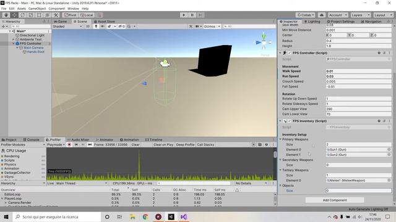Switch to the Console tab
This screenshot has width=396, height=222.
(x=32, y=140)
